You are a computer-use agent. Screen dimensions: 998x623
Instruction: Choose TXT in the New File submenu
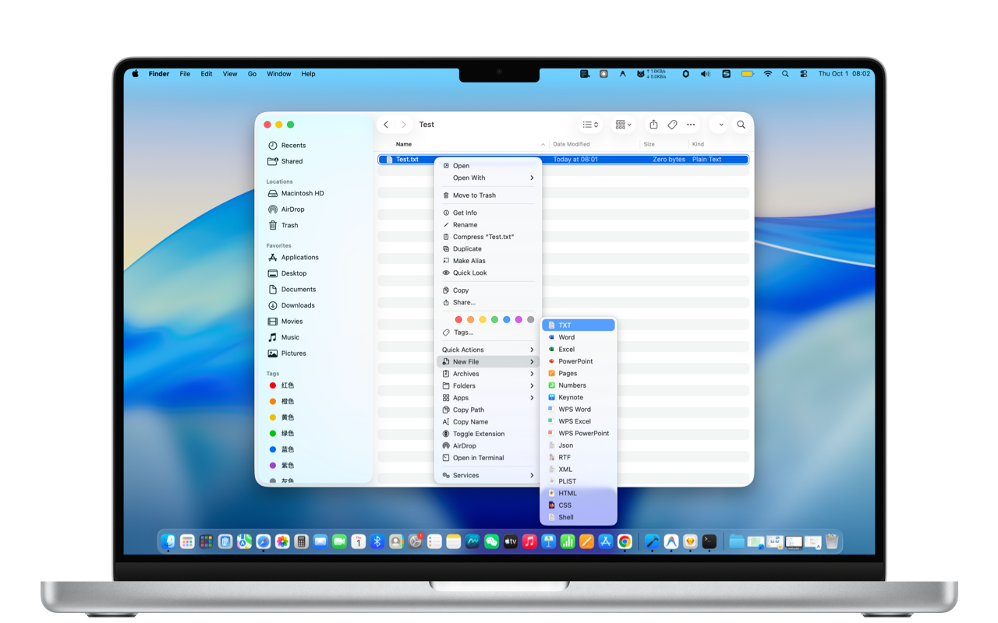coord(579,326)
